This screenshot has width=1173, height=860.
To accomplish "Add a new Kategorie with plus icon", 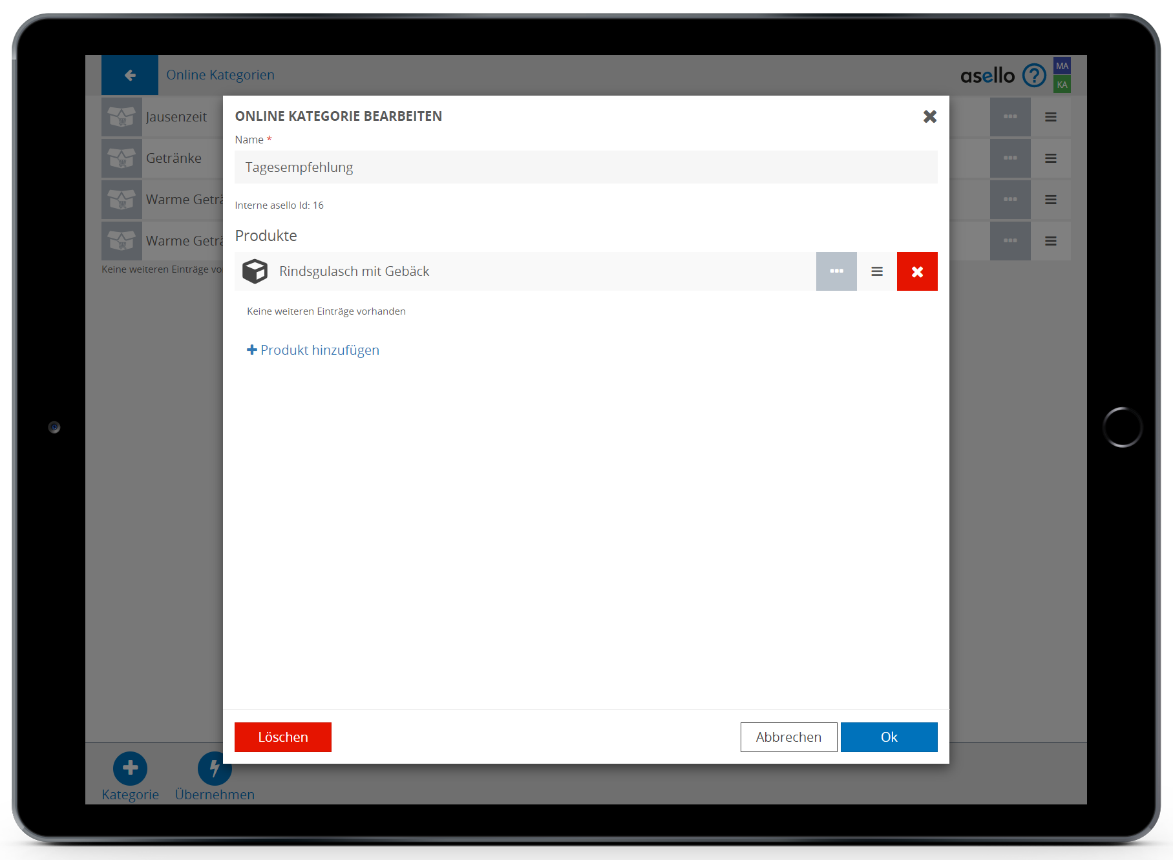I will [x=130, y=768].
